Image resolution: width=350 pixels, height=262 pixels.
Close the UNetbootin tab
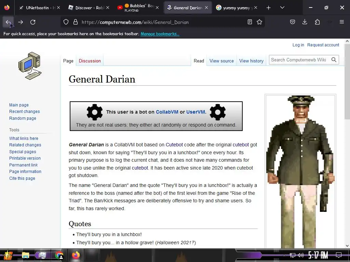[x=58, y=8]
